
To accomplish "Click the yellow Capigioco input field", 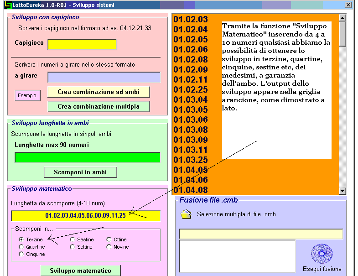I will coord(82,44).
